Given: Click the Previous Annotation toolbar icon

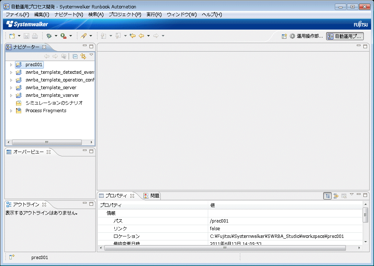Looking at the screenshot, I should tap(118, 36).
